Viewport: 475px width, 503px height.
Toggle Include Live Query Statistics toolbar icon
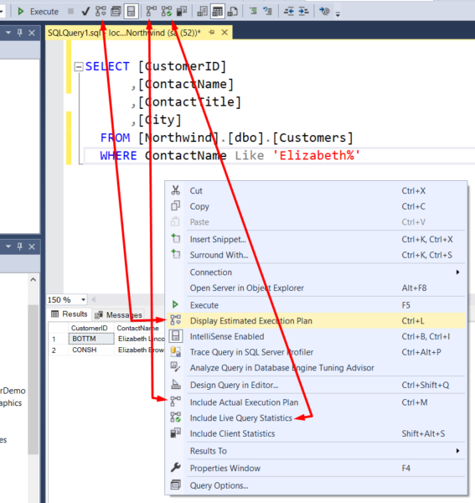167,12
